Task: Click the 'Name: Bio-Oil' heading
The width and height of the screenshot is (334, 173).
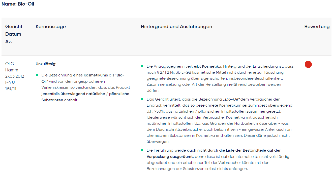Action: point(18,4)
